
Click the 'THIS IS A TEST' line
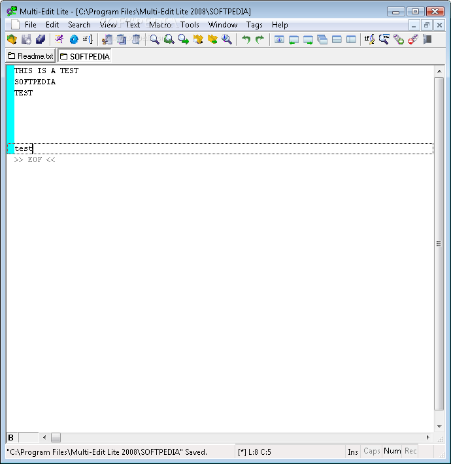coord(46,71)
